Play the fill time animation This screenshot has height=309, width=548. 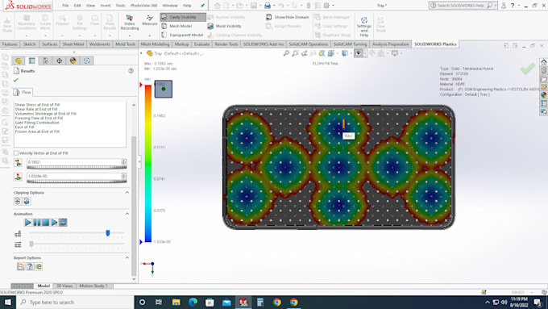(x=28, y=222)
